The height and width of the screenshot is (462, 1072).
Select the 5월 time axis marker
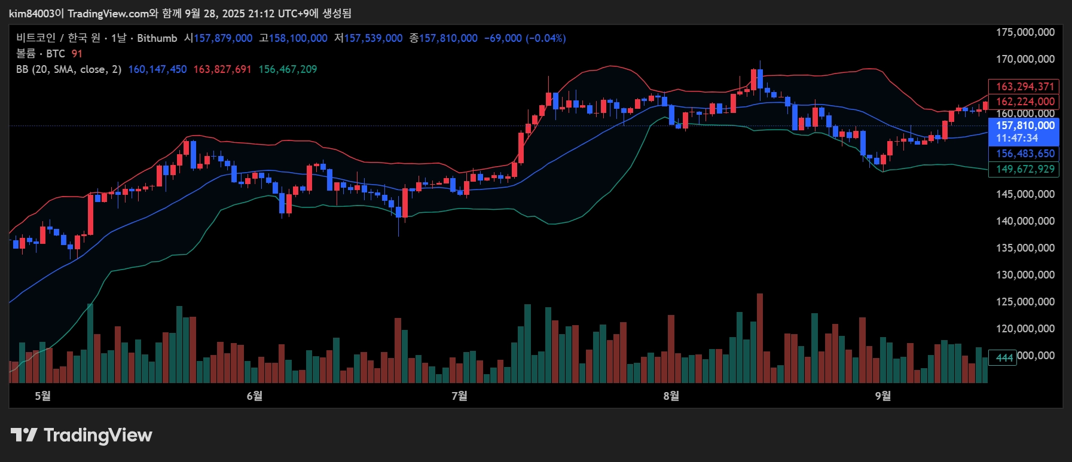tap(42, 396)
